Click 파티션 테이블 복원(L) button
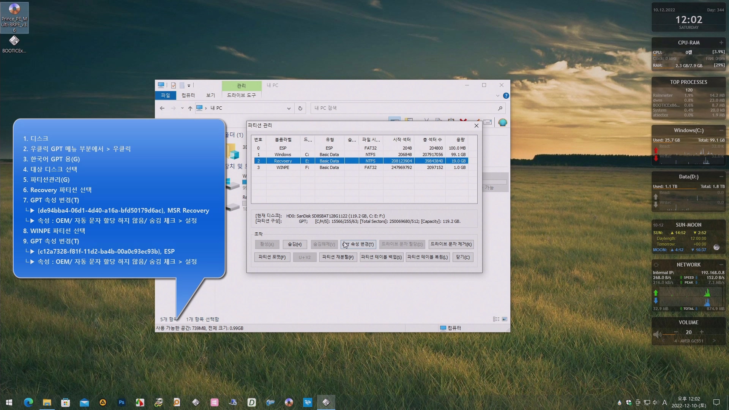Image resolution: width=729 pixels, height=410 pixels. [428, 257]
